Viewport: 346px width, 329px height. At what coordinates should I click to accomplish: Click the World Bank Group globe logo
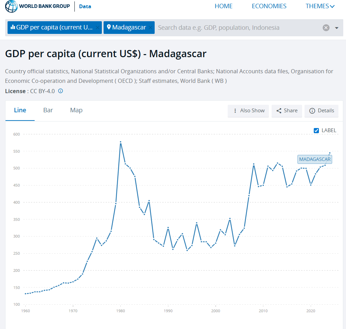[x=11, y=6]
